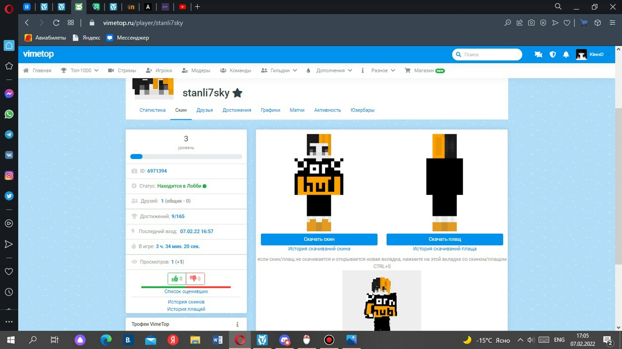Open Twitter in the Opera sidebar

9,196
